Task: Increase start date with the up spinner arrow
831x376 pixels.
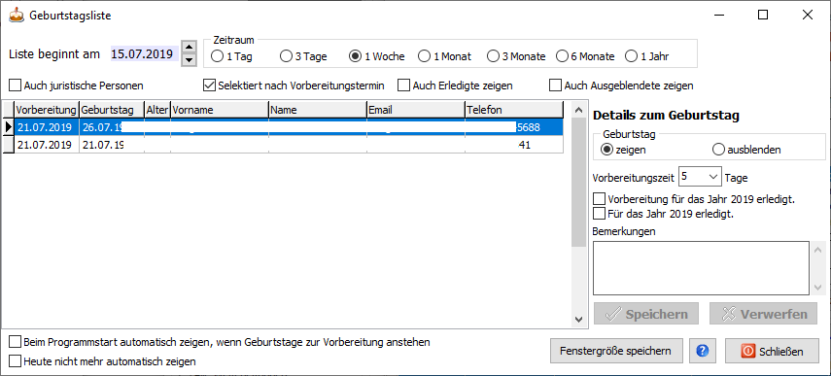Action: (x=189, y=48)
